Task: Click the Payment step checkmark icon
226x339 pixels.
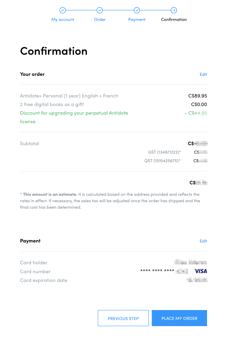Action: click(x=137, y=10)
